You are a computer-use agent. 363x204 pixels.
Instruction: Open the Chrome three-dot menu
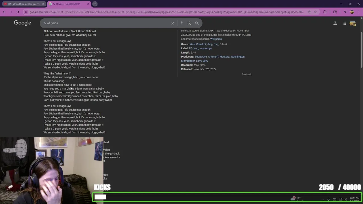click(x=358, y=12)
